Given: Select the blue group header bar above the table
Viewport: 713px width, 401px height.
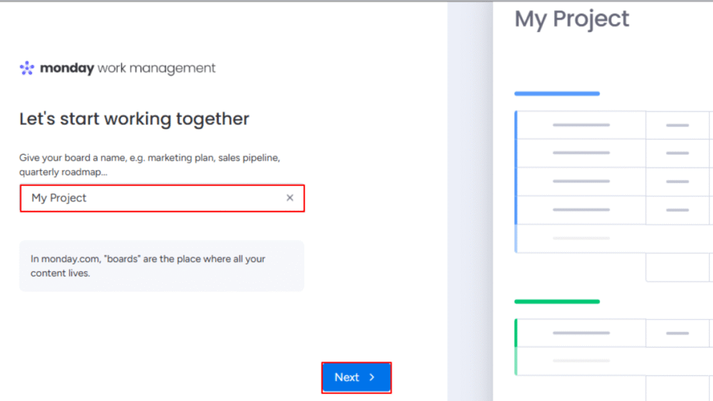Looking at the screenshot, I should [556, 93].
